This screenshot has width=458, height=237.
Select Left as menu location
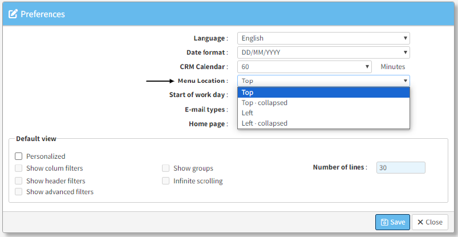click(x=323, y=113)
